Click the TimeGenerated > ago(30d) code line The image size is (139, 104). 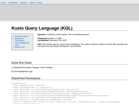tap(28, 85)
